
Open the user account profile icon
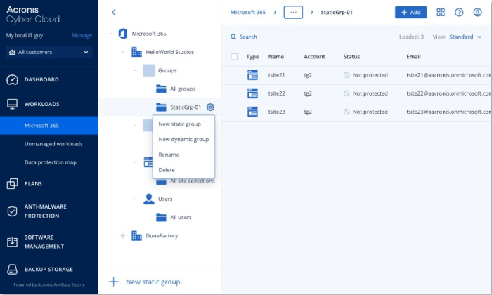tap(477, 12)
